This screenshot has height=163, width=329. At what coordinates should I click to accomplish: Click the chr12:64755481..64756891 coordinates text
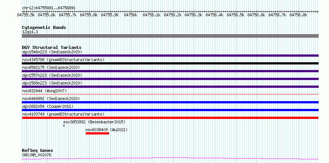point(49,8)
